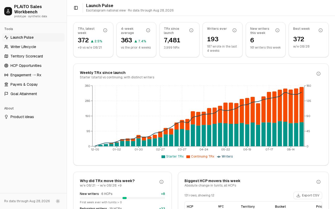This screenshot has height=209, width=335.
Task: Open Goal Attainment page
Action: [33, 94]
